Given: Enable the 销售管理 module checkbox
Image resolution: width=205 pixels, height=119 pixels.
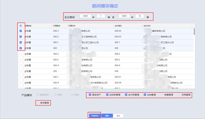Looking at the screenshot, I should (x=162, y=95).
